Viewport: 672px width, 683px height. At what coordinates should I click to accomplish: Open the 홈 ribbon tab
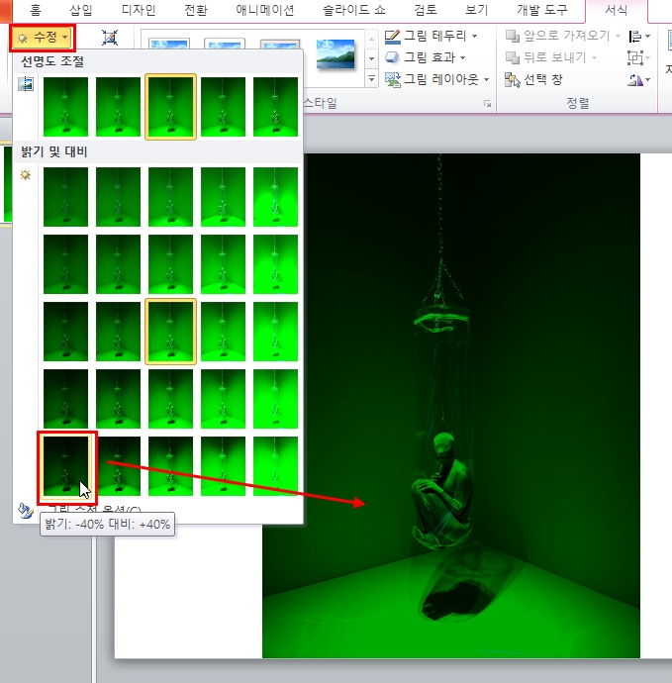point(36,10)
